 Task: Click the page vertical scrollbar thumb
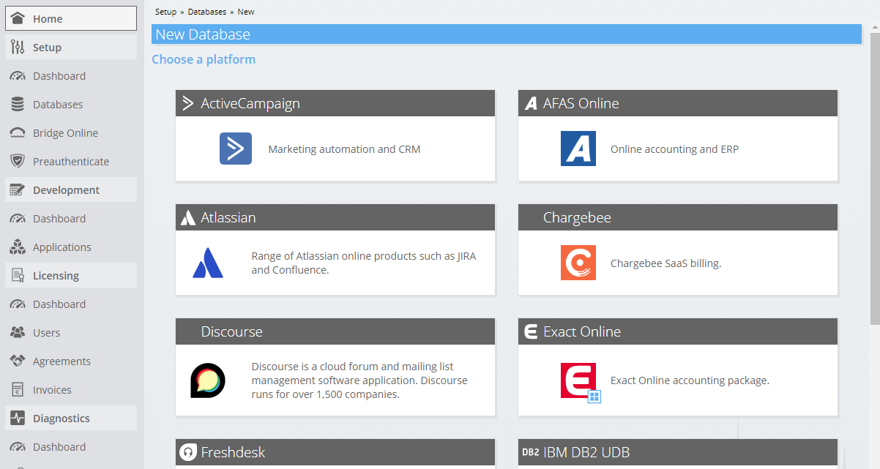tap(874, 179)
